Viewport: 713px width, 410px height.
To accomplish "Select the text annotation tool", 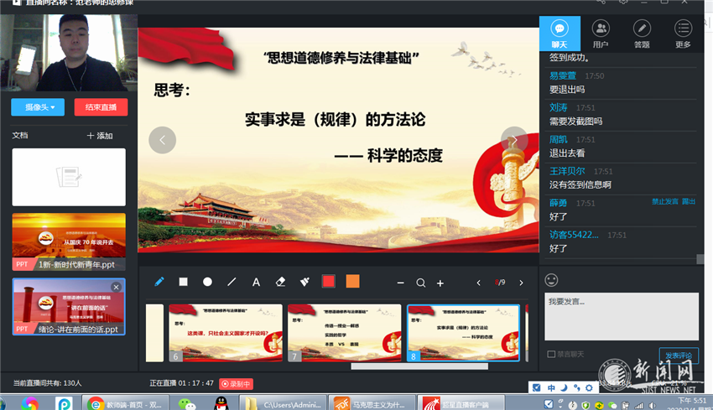I will (257, 282).
